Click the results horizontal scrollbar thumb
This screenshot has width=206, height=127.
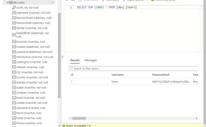(79, 118)
